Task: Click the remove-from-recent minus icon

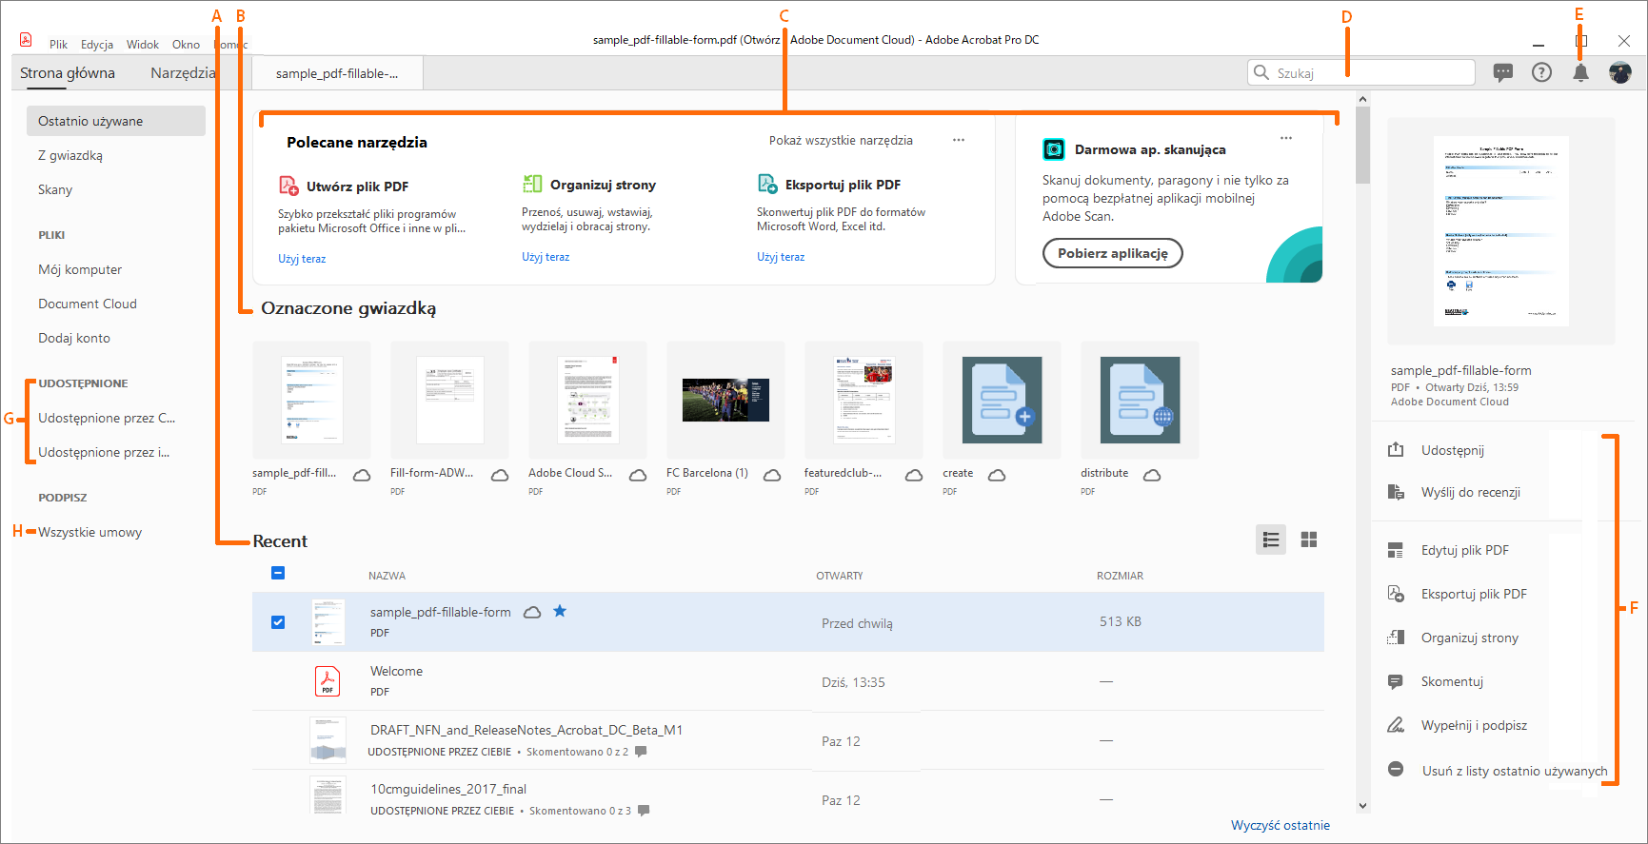Action: point(1396,769)
